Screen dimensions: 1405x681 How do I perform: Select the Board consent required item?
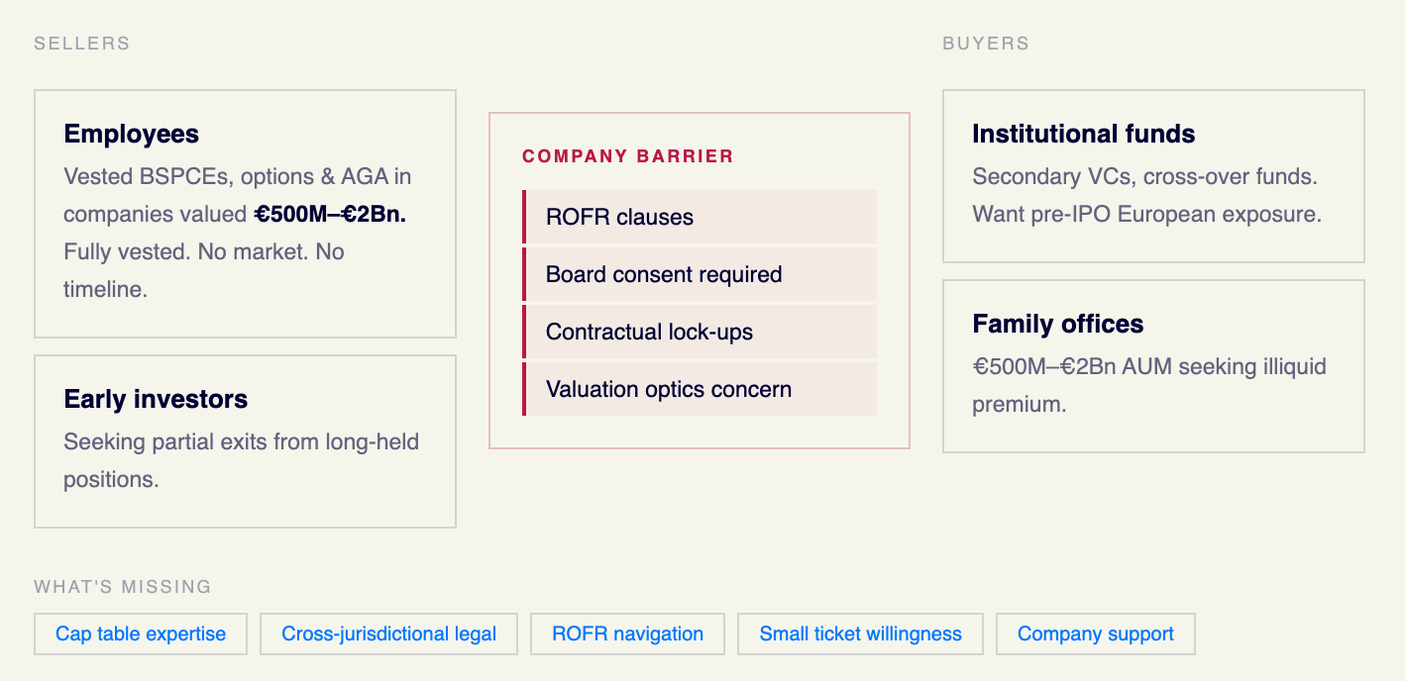pyautogui.click(x=700, y=274)
